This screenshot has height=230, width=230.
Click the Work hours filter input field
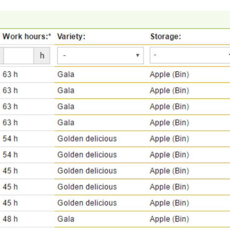[19, 56]
